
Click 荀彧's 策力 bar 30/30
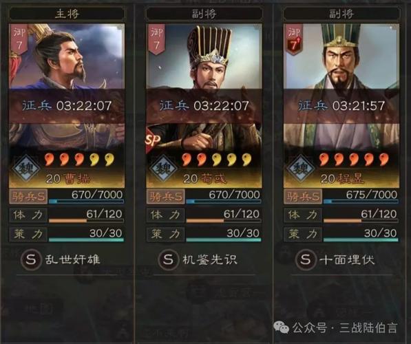pyautogui.click(x=224, y=235)
